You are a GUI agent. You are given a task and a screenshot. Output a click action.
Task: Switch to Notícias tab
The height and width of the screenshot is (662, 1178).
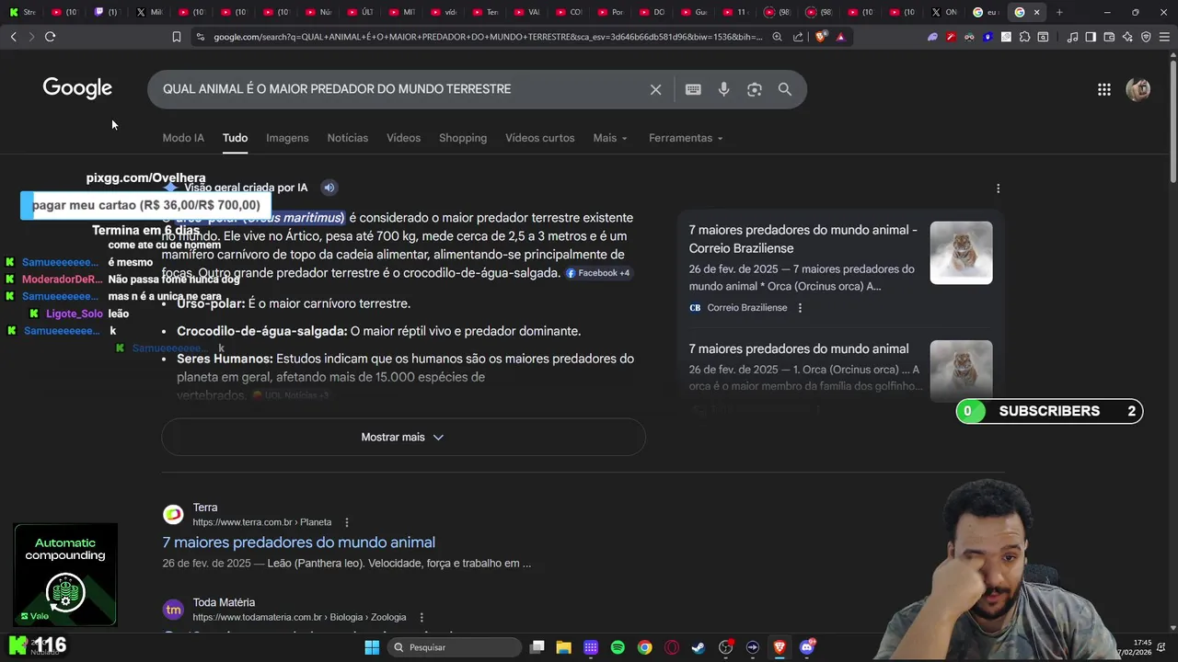coord(347,138)
